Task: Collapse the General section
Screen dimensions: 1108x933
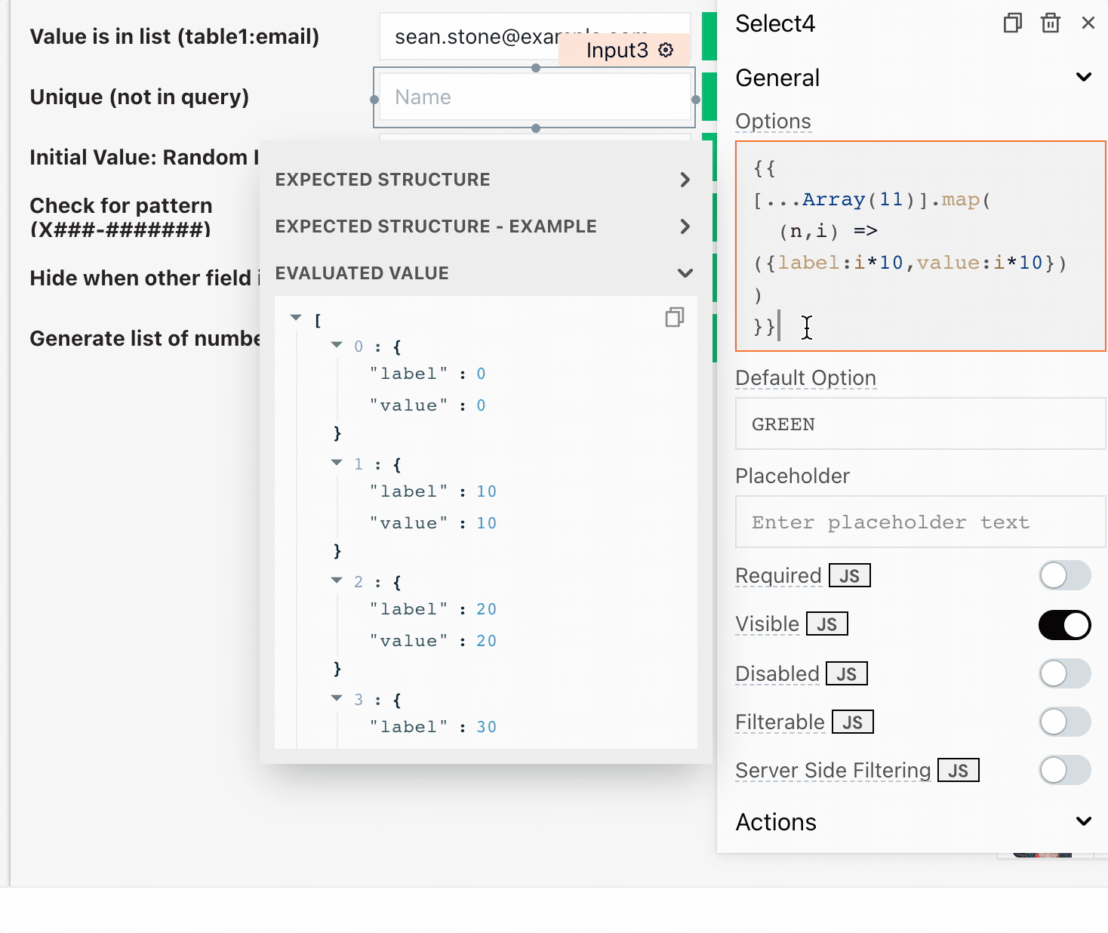Action: (x=1083, y=78)
